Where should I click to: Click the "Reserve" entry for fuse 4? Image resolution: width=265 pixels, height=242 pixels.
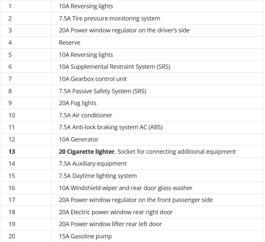point(70,43)
